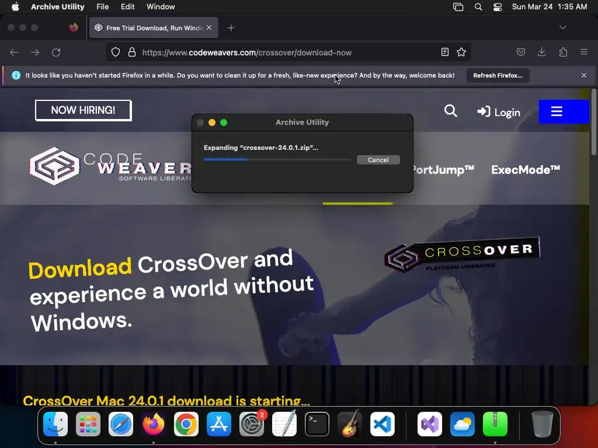Select the Free Trial Download tab
This screenshot has height=448, width=598.
click(x=154, y=28)
